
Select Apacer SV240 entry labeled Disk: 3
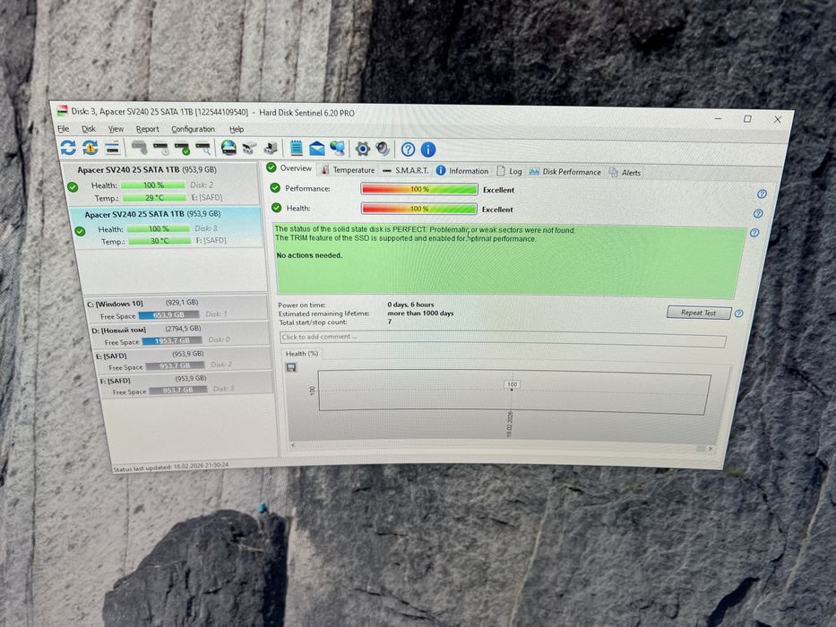(167, 228)
